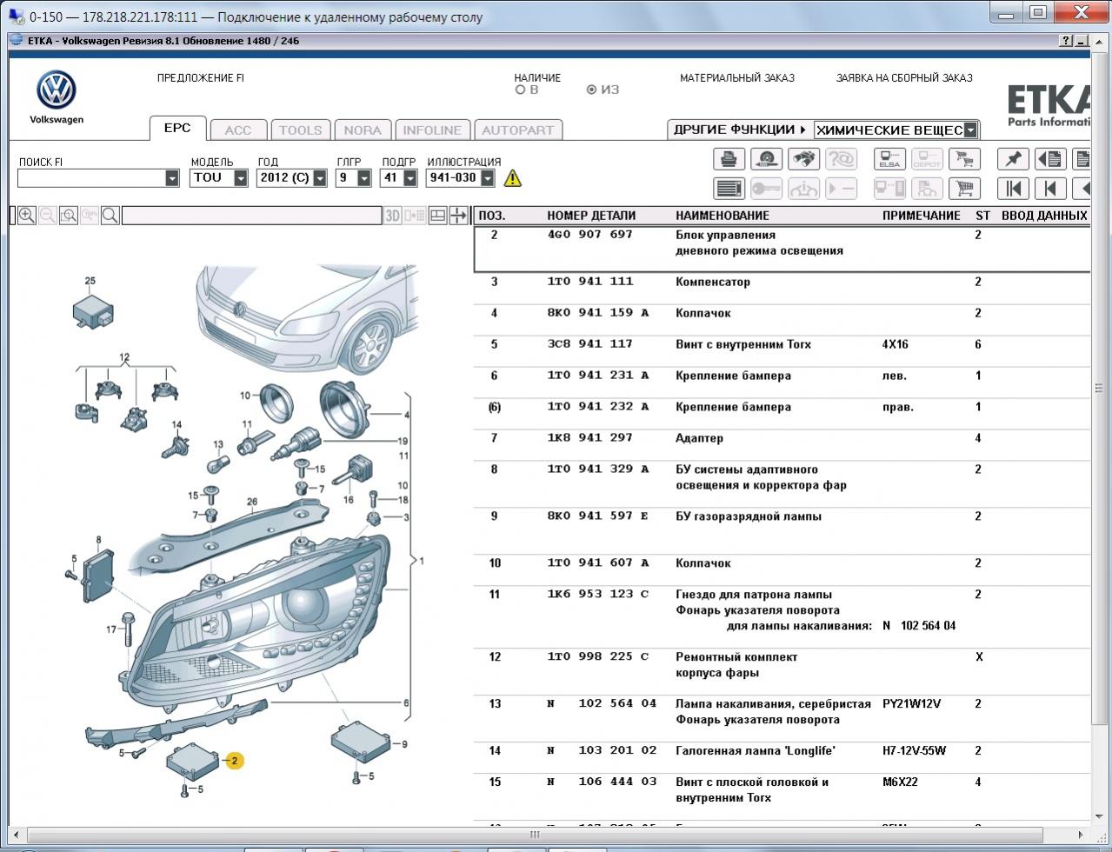Switch to the ACC tab

238,130
